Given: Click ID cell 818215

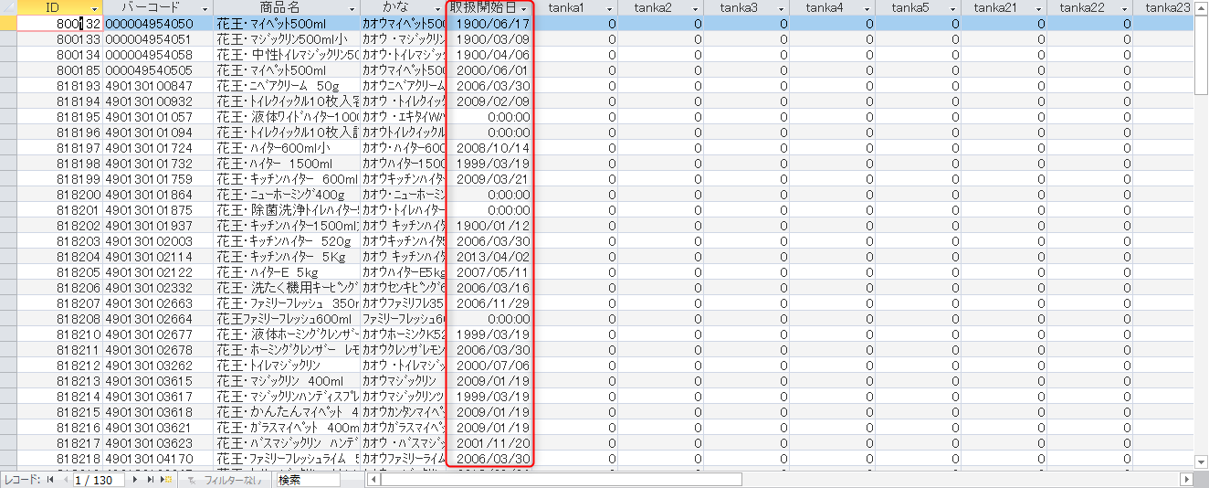Looking at the screenshot, I should pos(59,412).
